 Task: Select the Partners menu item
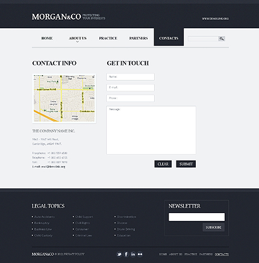[x=139, y=38]
